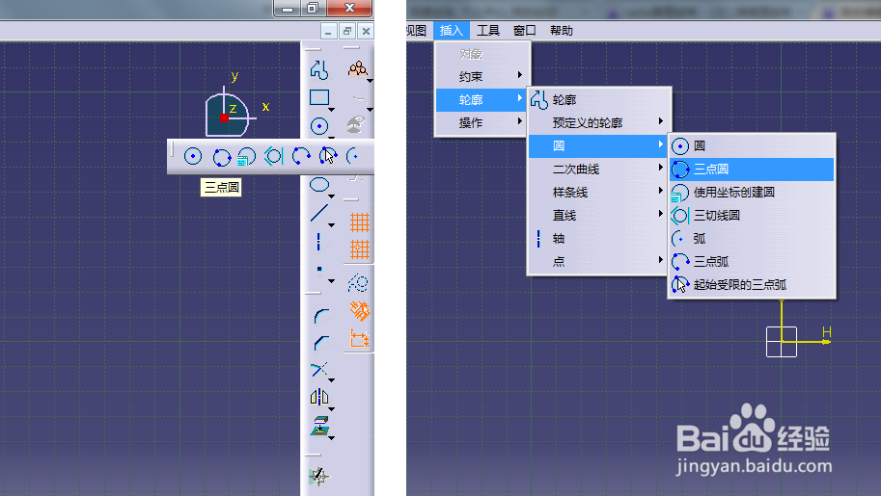Select the Ellipse tool
This screenshot has width=881, height=496.
(x=319, y=184)
